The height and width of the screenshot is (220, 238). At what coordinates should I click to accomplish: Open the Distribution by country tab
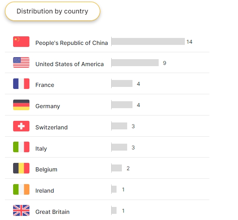(52, 11)
